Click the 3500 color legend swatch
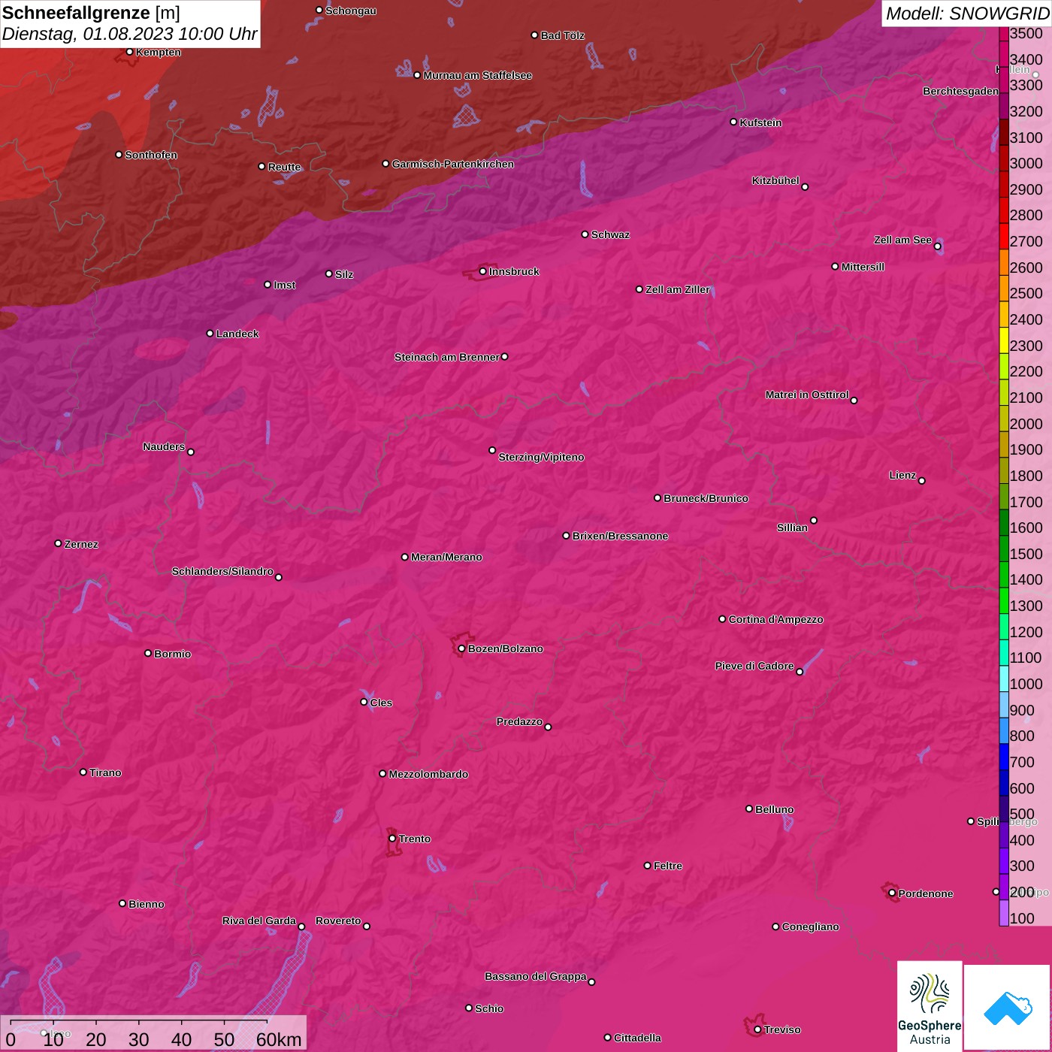The width and height of the screenshot is (1052, 1052). 1003,33
